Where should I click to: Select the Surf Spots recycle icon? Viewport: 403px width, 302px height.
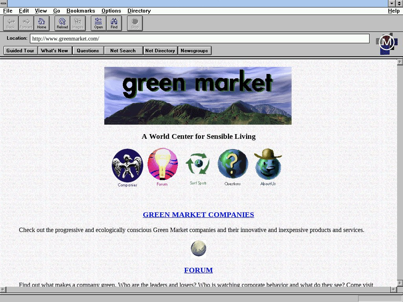pyautogui.click(x=198, y=164)
